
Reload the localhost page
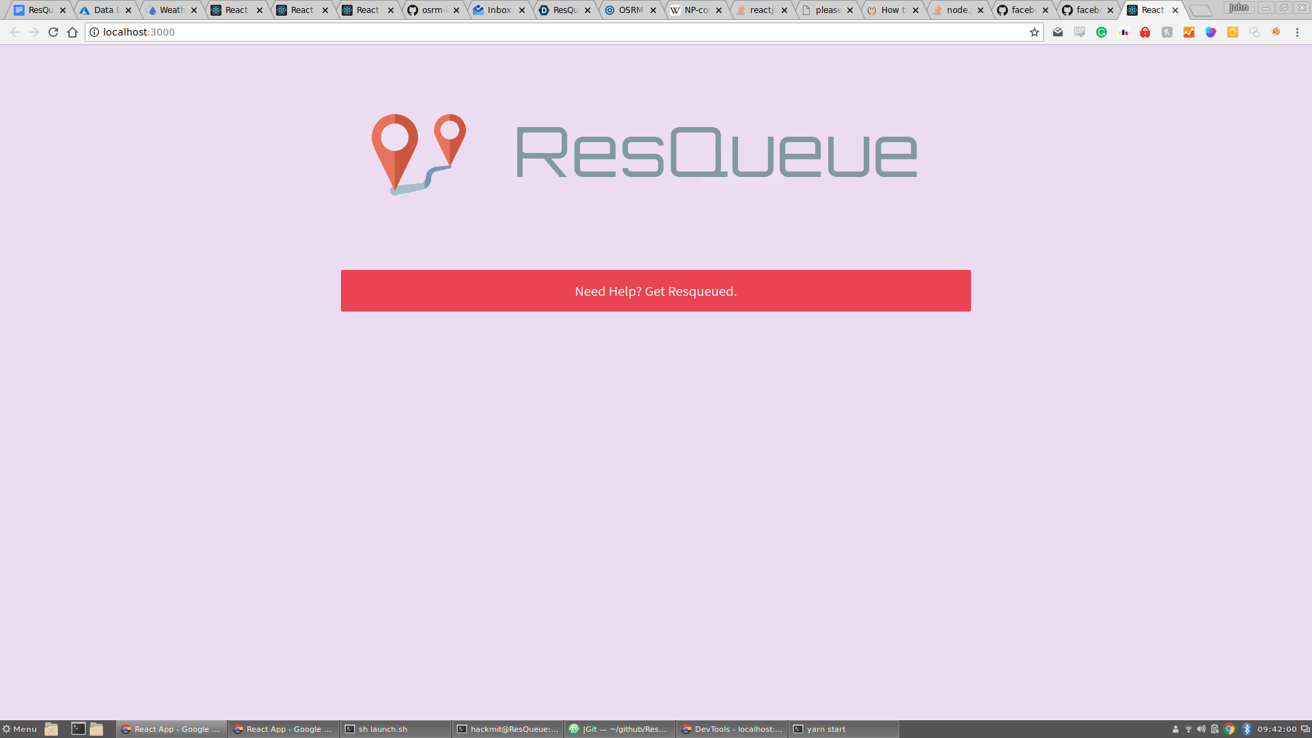pos(53,32)
